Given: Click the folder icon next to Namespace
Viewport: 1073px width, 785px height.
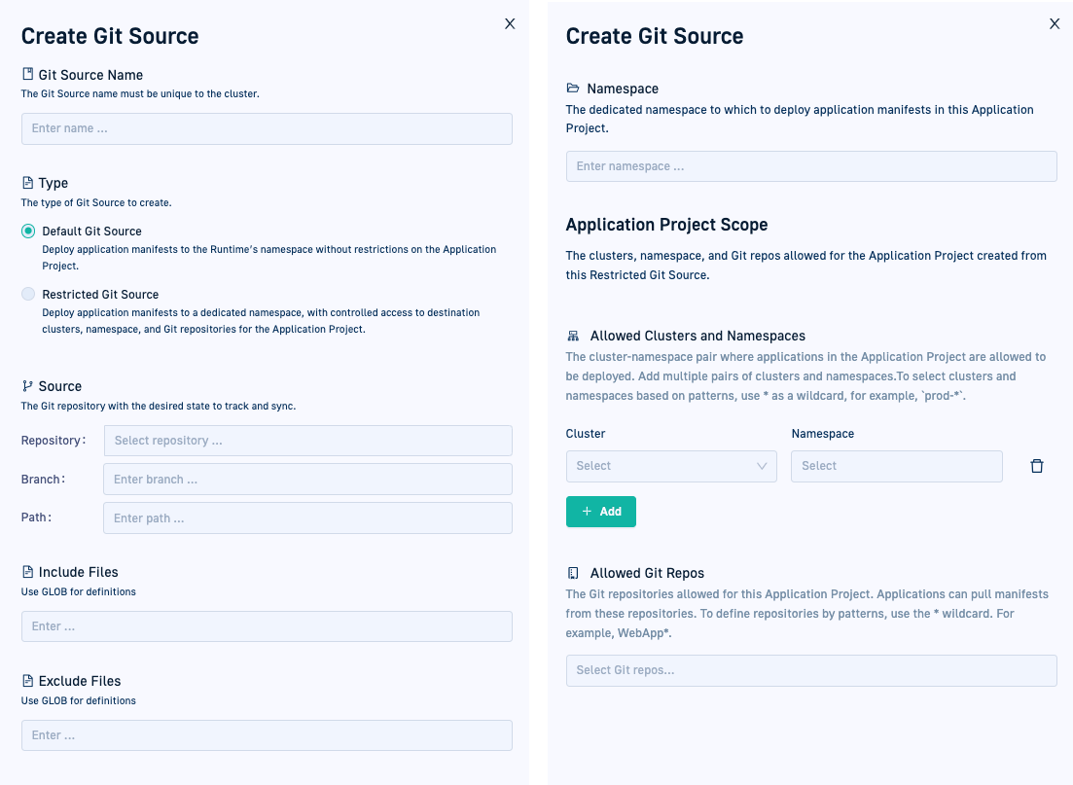Looking at the screenshot, I should 573,89.
